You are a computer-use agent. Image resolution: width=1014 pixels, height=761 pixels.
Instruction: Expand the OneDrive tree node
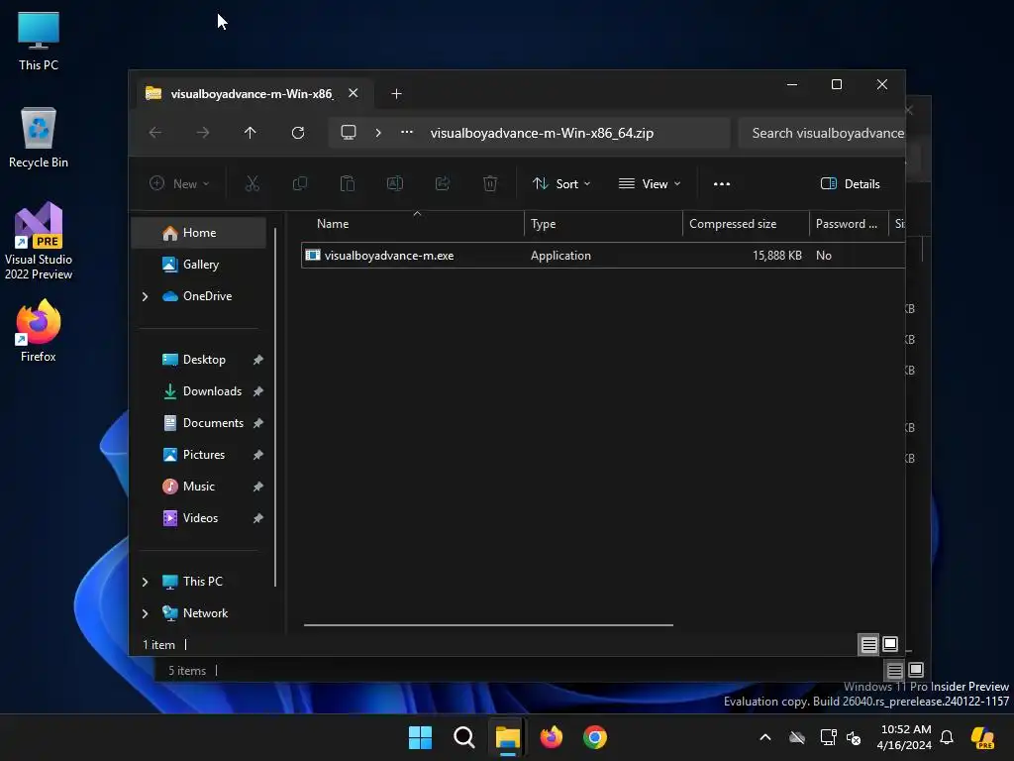point(145,296)
